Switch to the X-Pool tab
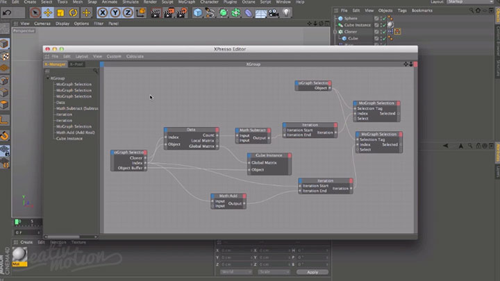Screen dimensions: 500x281 [x=76, y=65]
